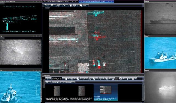The image size is (176, 103).
Task: Open the dropdown after the round disc icon
Action: click(x=136, y=79)
